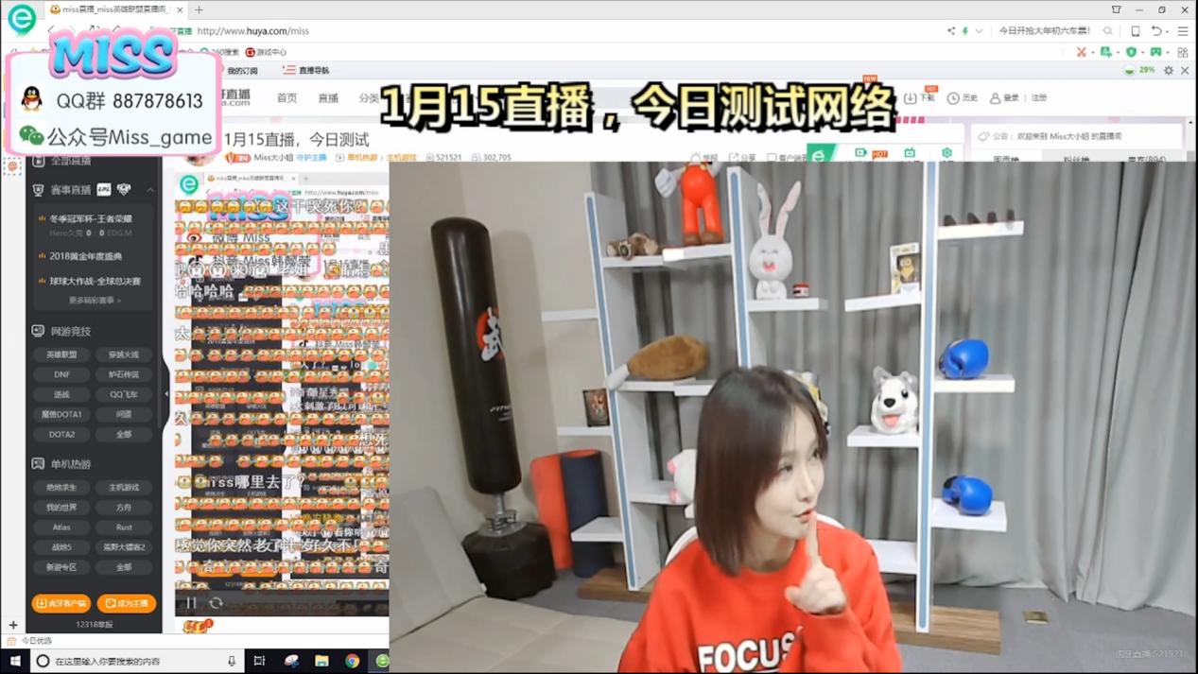Click the orange 成为主播 button
This screenshot has height=674, width=1198.
pos(127,603)
